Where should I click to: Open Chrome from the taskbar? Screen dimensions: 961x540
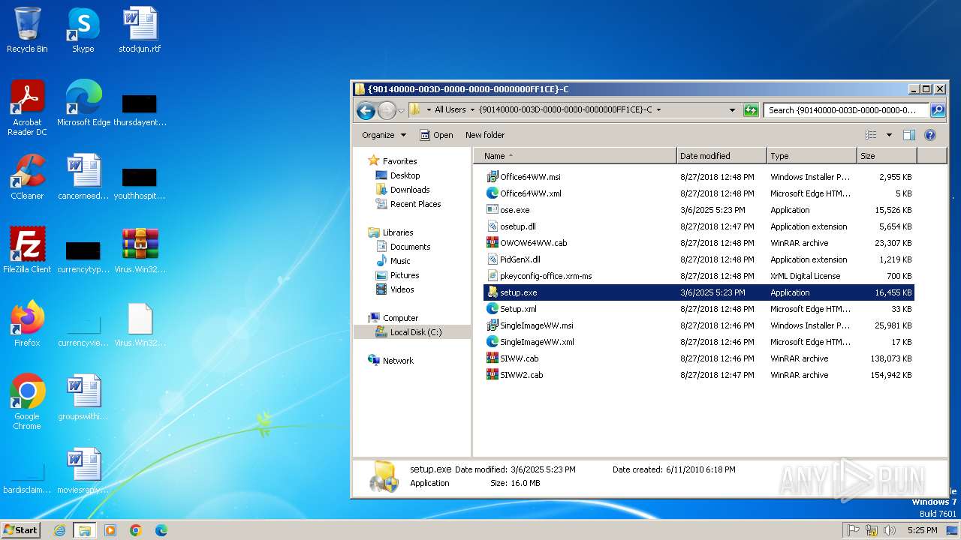click(135, 530)
